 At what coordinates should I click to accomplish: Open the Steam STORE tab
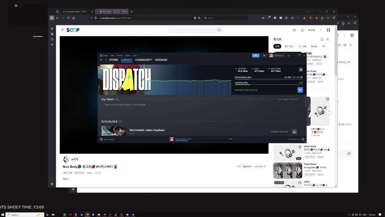coord(113,60)
